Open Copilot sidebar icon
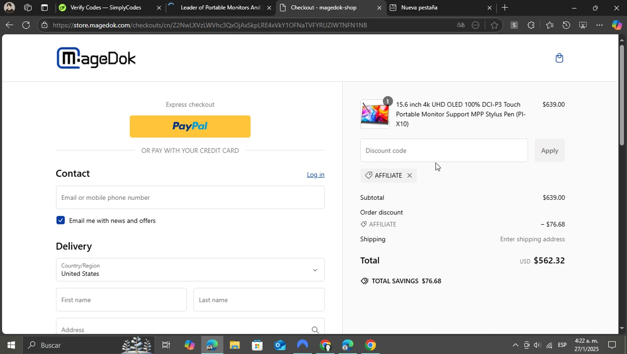The height and width of the screenshot is (354, 627). pyautogui.click(x=617, y=25)
